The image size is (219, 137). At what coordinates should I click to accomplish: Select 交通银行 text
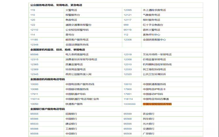[149, 129]
